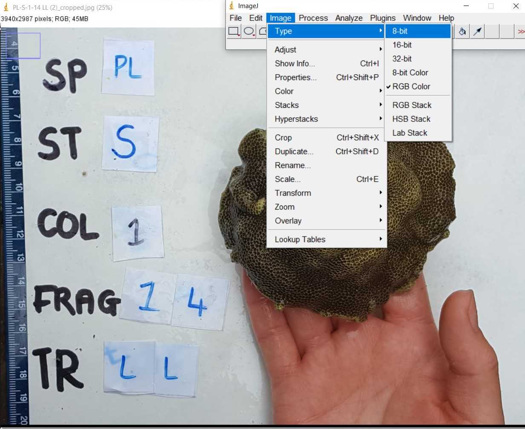
Task: Expand the Transform submenu
Action: click(x=326, y=193)
